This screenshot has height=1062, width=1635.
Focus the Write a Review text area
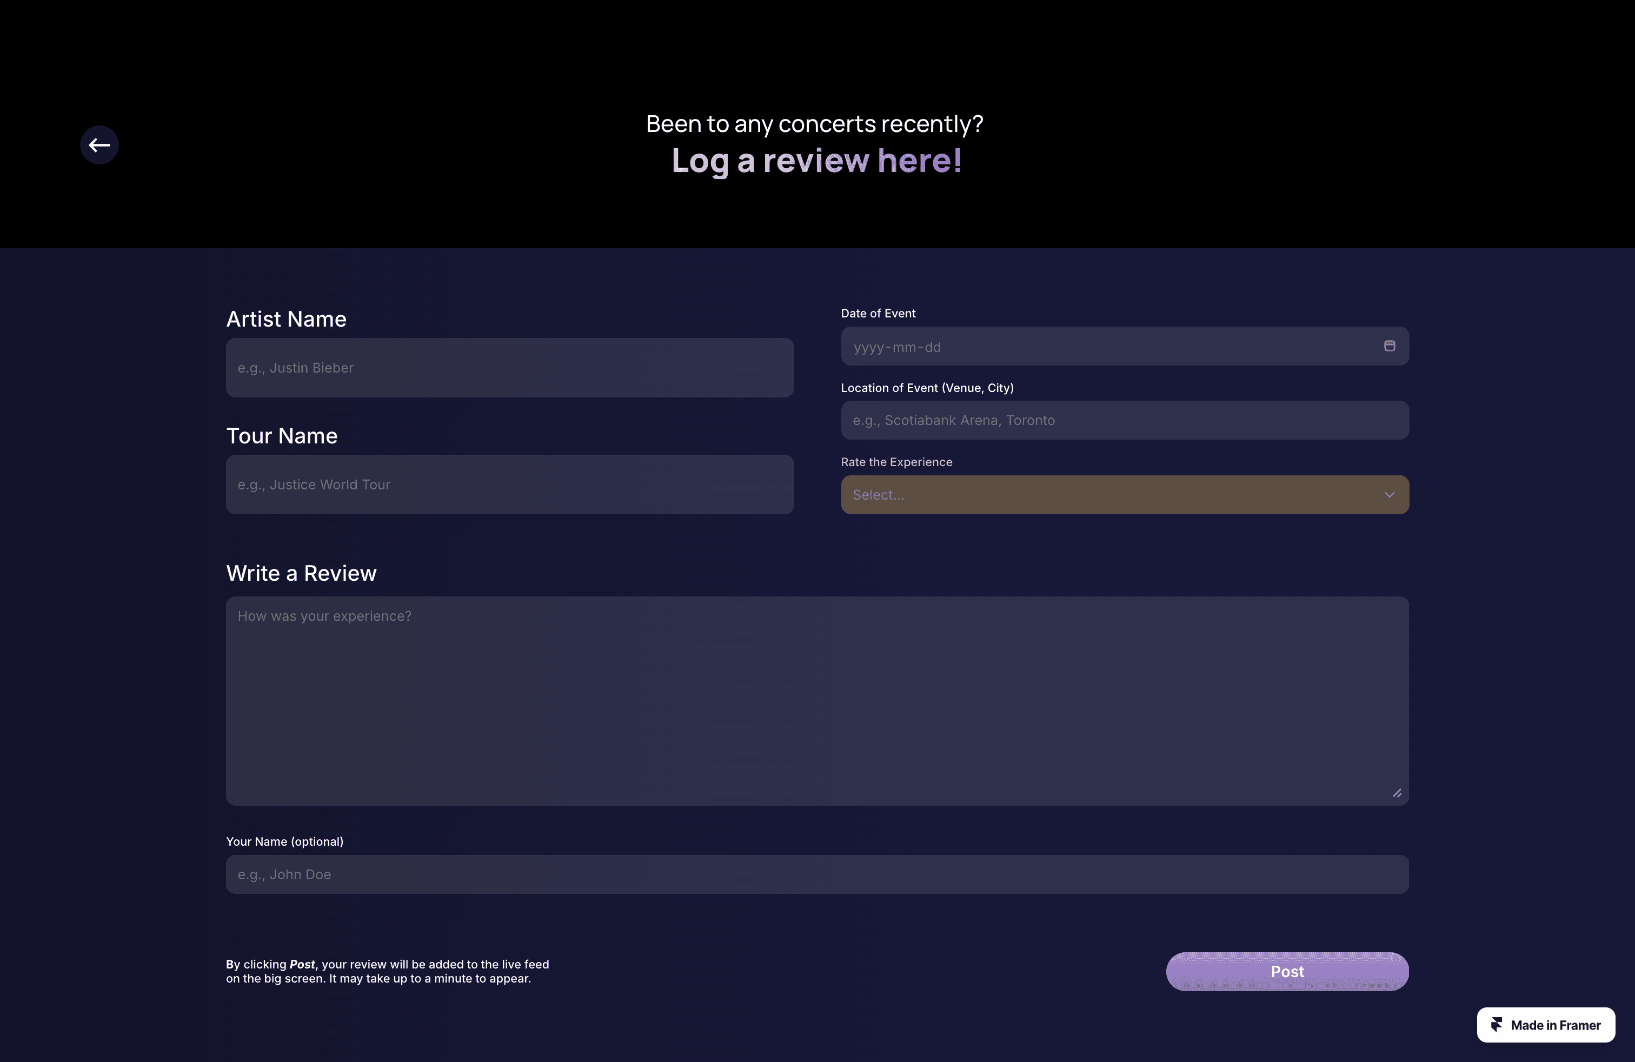click(x=817, y=701)
